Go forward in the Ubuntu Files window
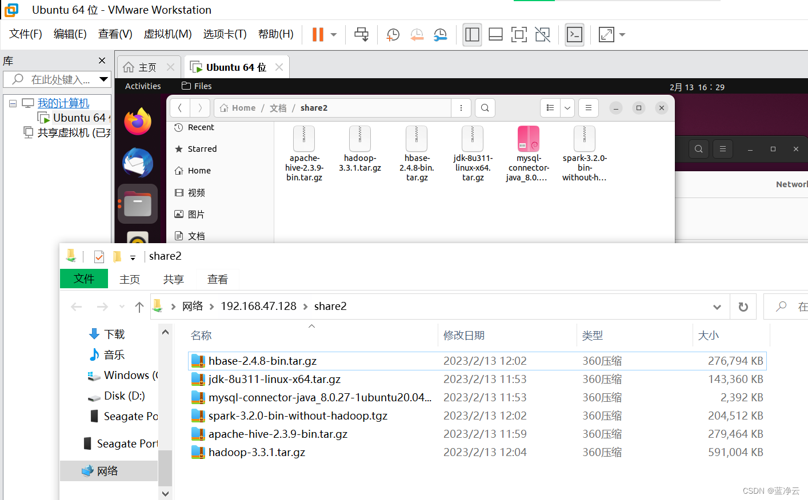This screenshot has width=808, height=500. 199,108
